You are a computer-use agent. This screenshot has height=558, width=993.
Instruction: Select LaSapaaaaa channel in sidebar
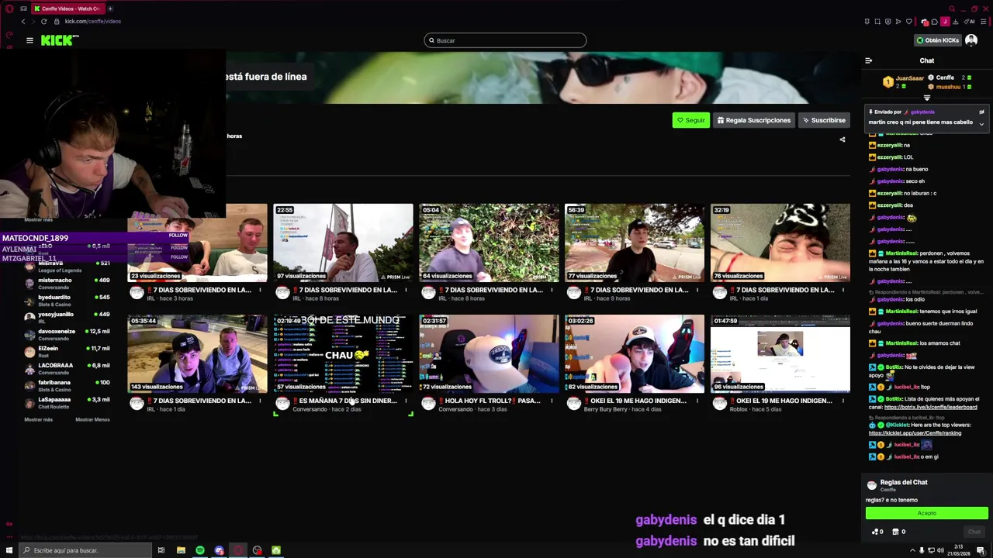coord(68,402)
